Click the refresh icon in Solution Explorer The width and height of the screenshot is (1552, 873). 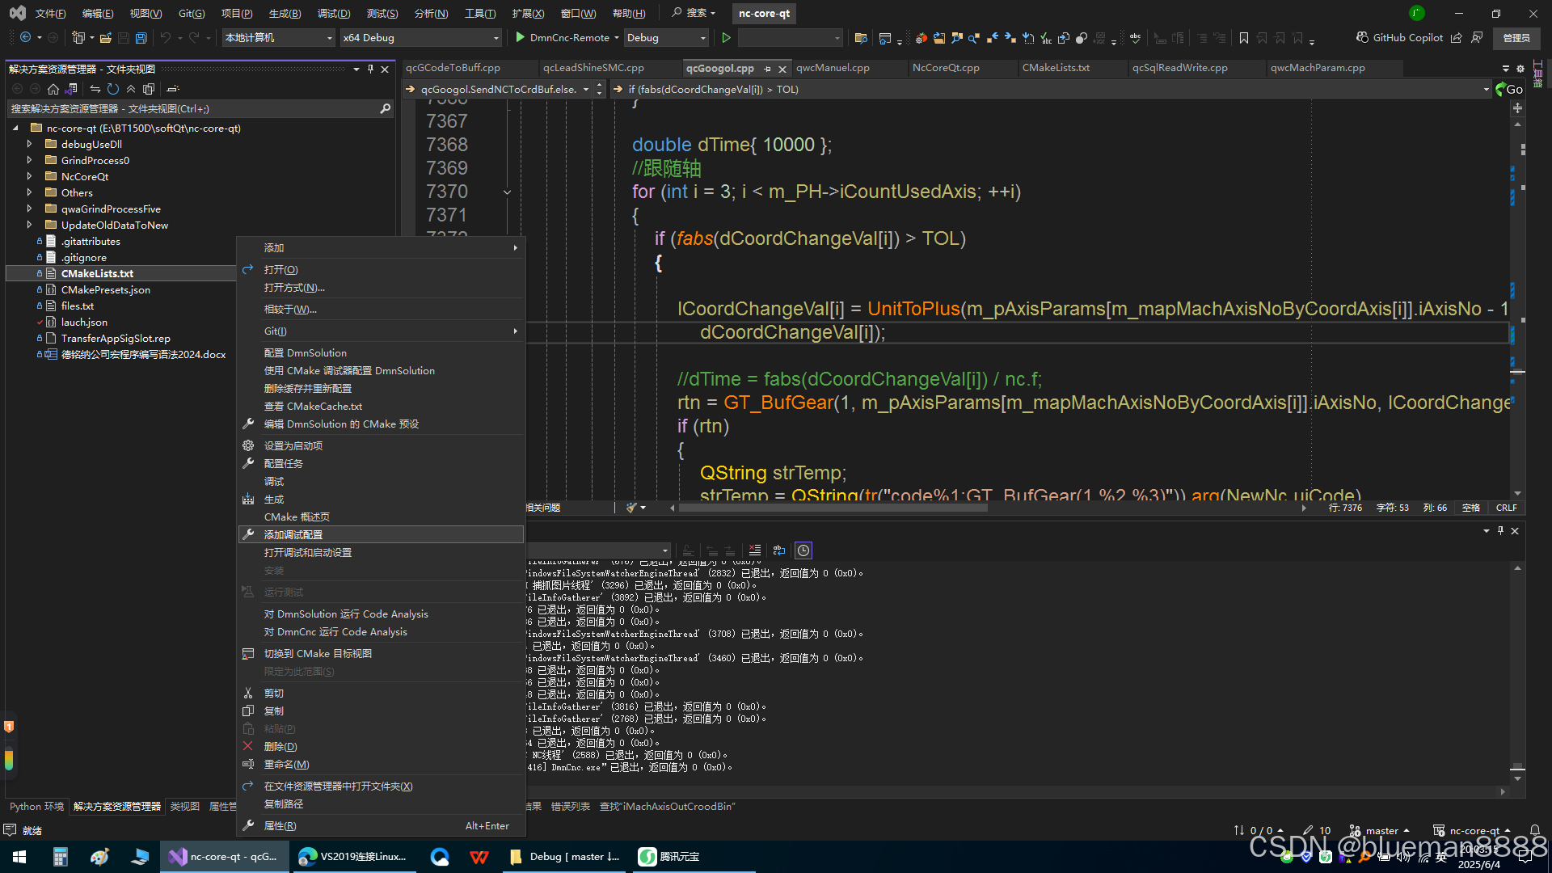click(113, 89)
